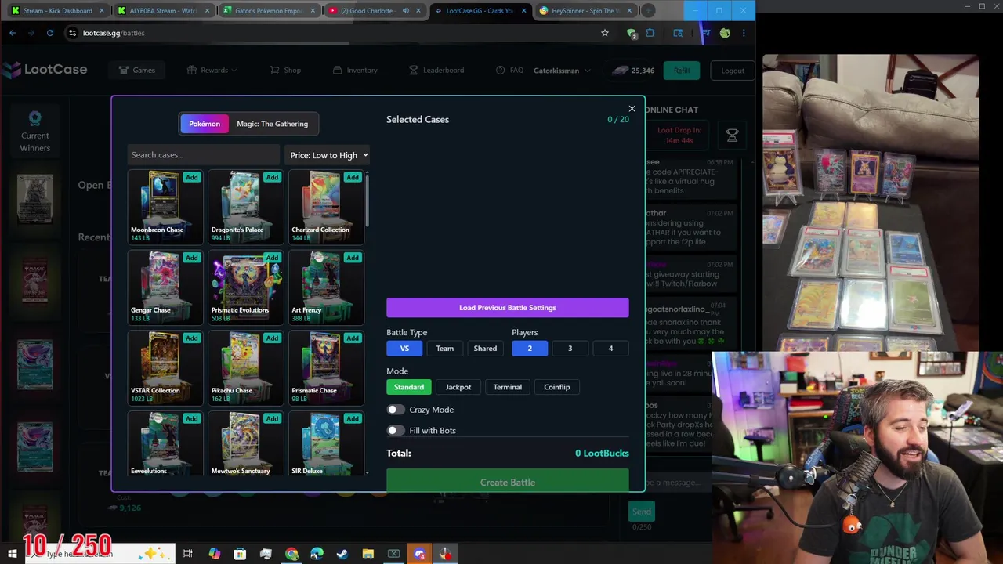Click the LootCase logo
This screenshot has width=1003, height=564.
(x=45, y=69)
